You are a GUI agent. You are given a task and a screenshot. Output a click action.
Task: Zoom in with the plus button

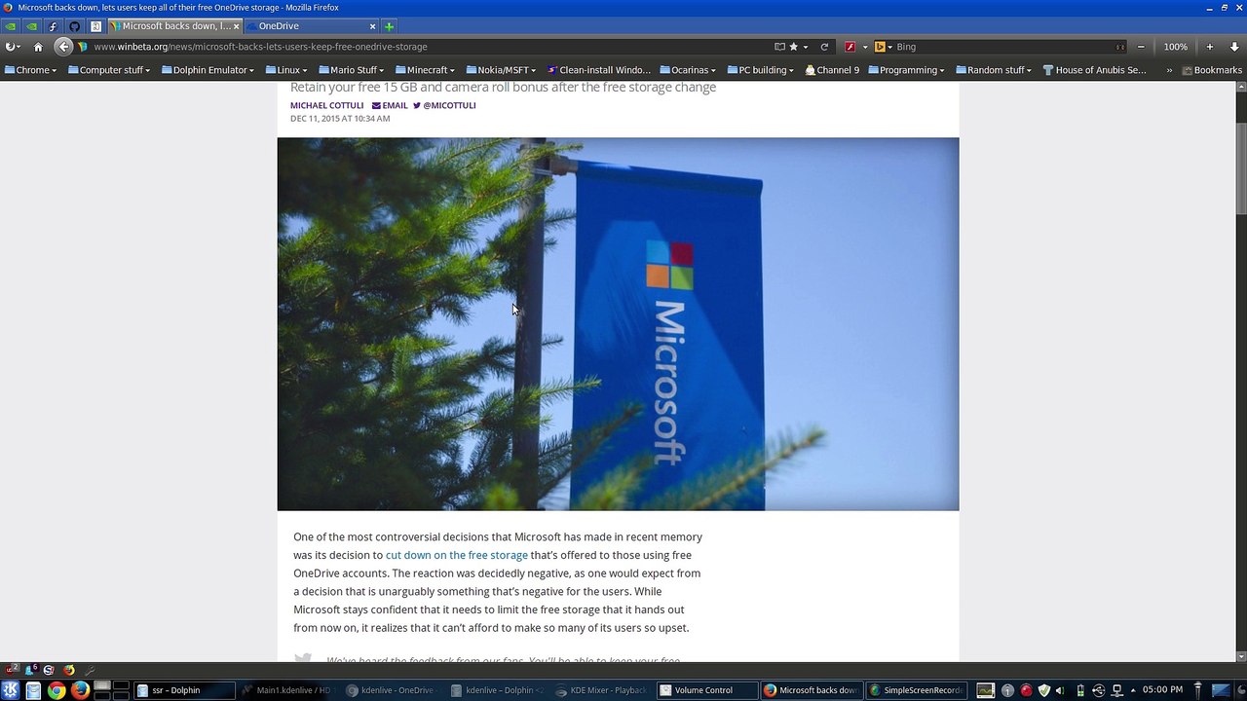(x=1210, y=47)
